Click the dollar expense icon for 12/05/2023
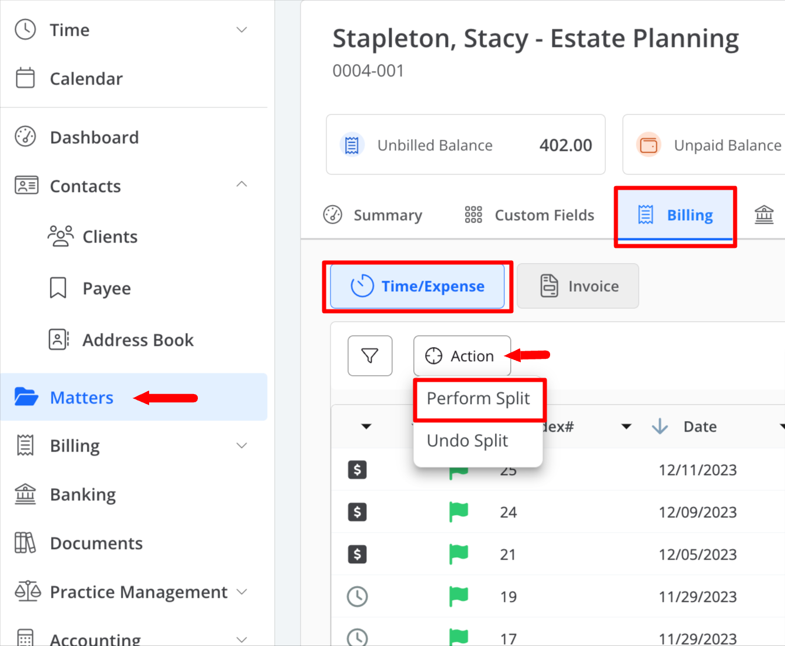 [357, 554]
